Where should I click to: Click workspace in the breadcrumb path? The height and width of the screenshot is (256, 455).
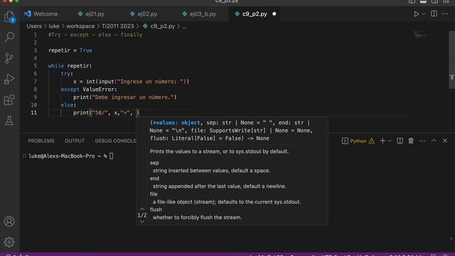tap(80, 26)
